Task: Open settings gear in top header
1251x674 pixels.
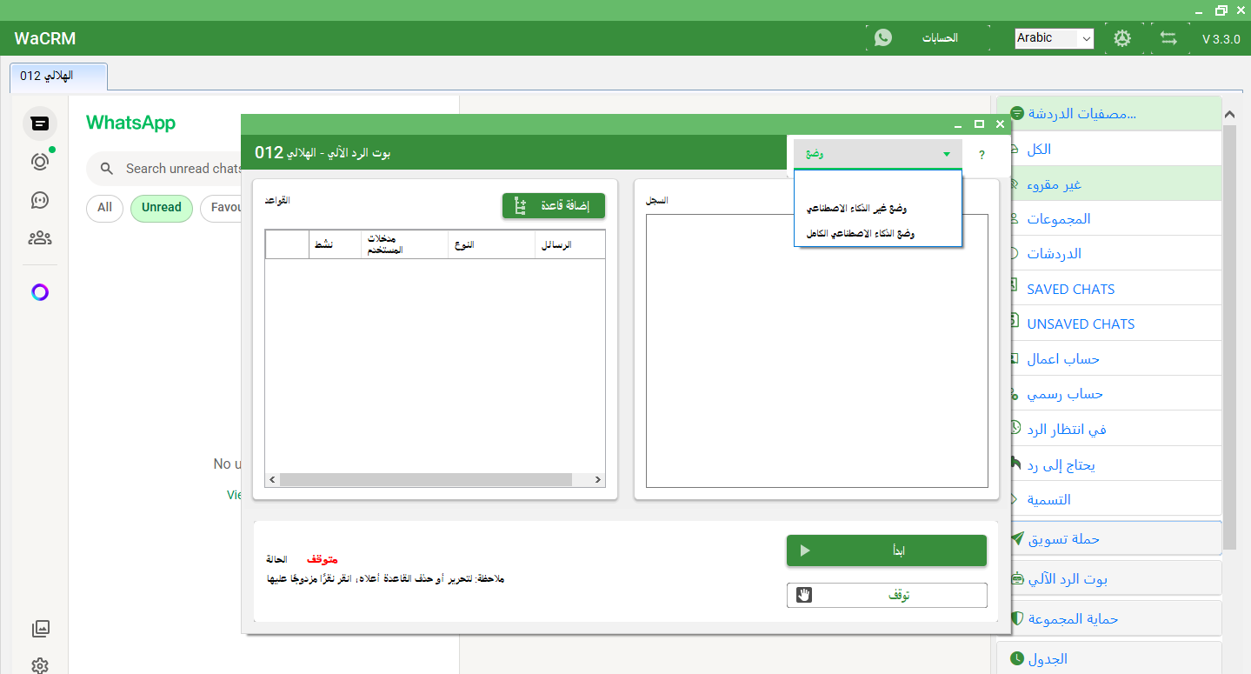Action: coord(1122,38)
